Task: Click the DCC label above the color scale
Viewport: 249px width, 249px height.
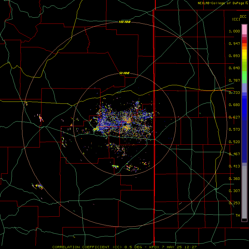Action: coord(243,16)
